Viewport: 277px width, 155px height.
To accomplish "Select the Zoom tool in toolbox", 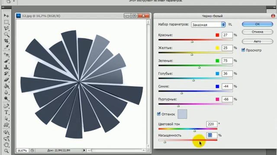I will (x=6, y=151).
